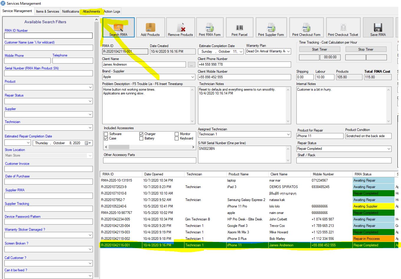Viewport: 401px width, 279px height.
Task: Uncheck the Charger accessory checkbox
Action: [141, 134]
